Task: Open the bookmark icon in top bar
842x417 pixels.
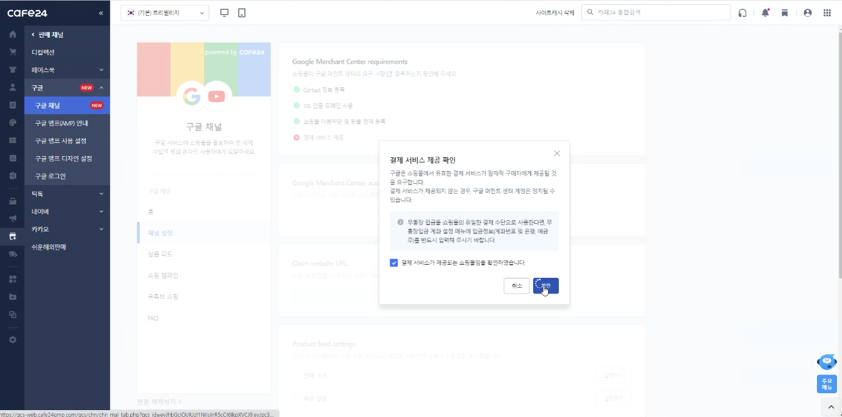Action: [784, 13]
